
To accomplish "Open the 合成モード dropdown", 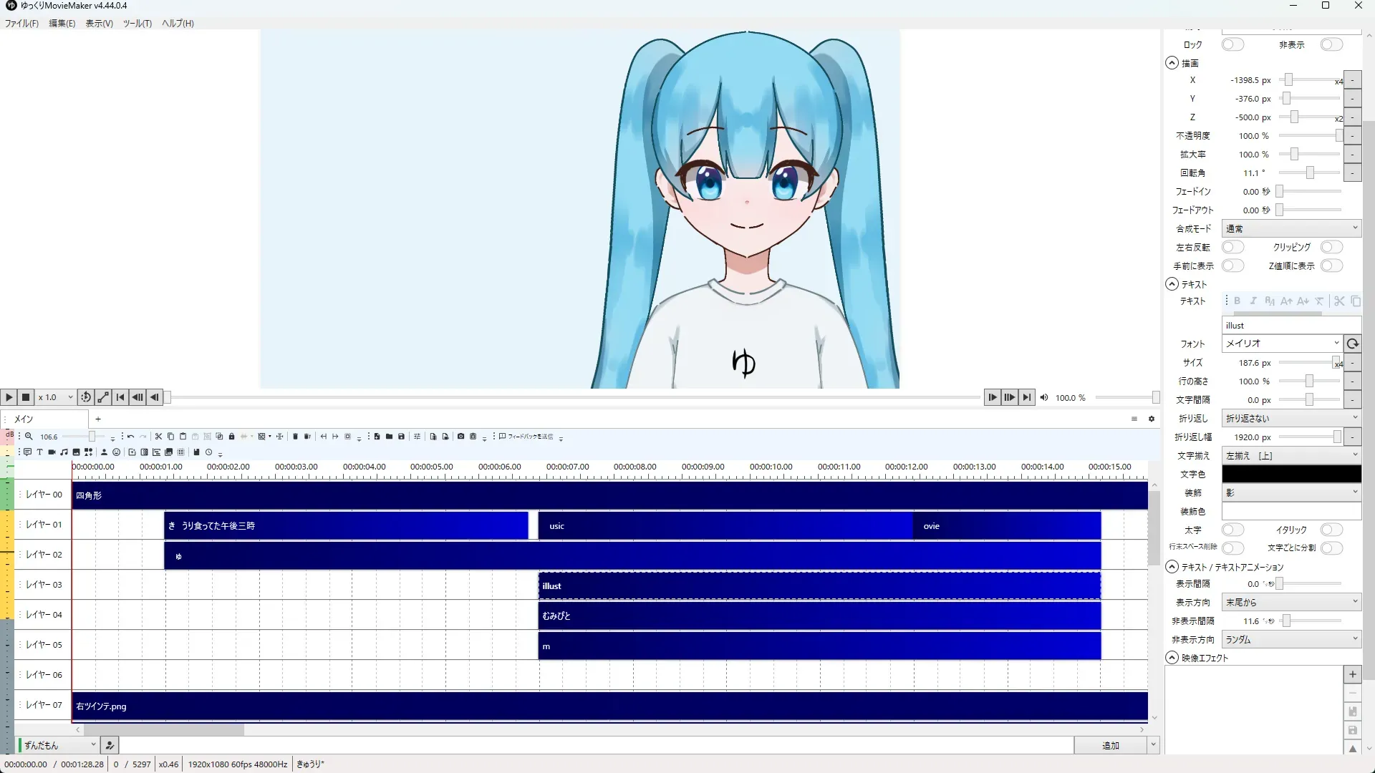I will [1290, 228].
